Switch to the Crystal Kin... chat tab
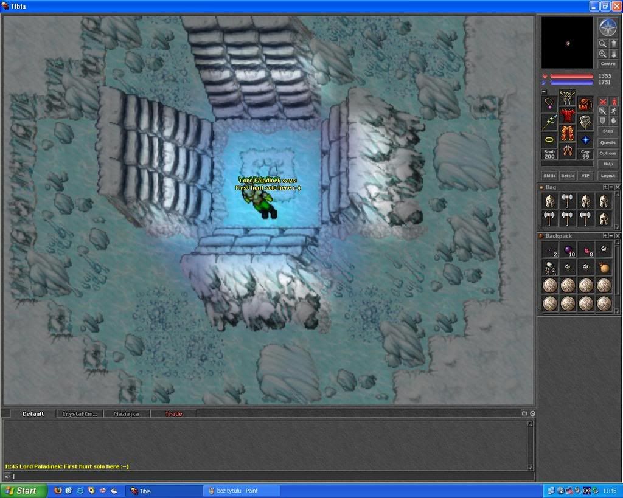The height and width of the screenshot is (498, 623). (80, 414)
